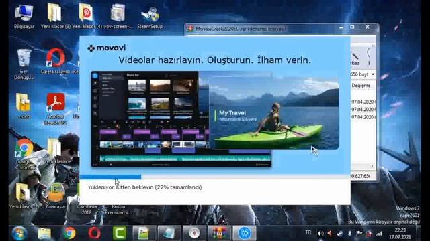Minimize the WinRAR window
The height and width of the screenshot is (241, 430).
341,27
